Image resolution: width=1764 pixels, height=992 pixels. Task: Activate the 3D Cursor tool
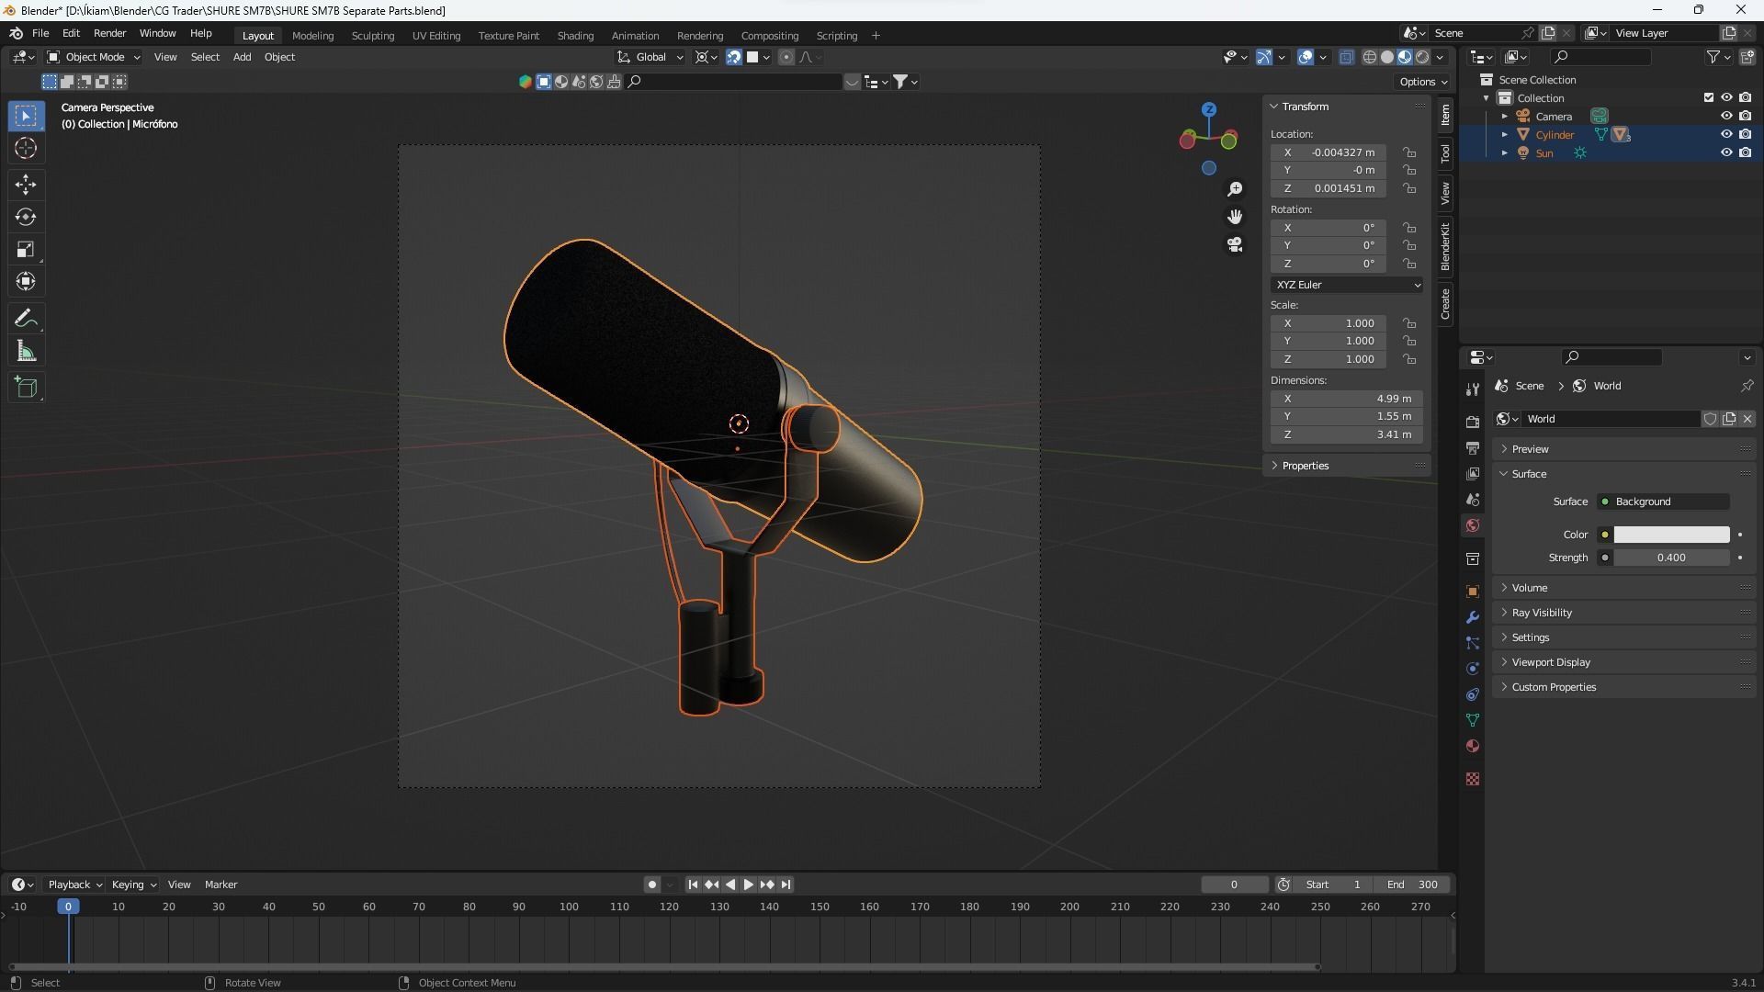26,148
